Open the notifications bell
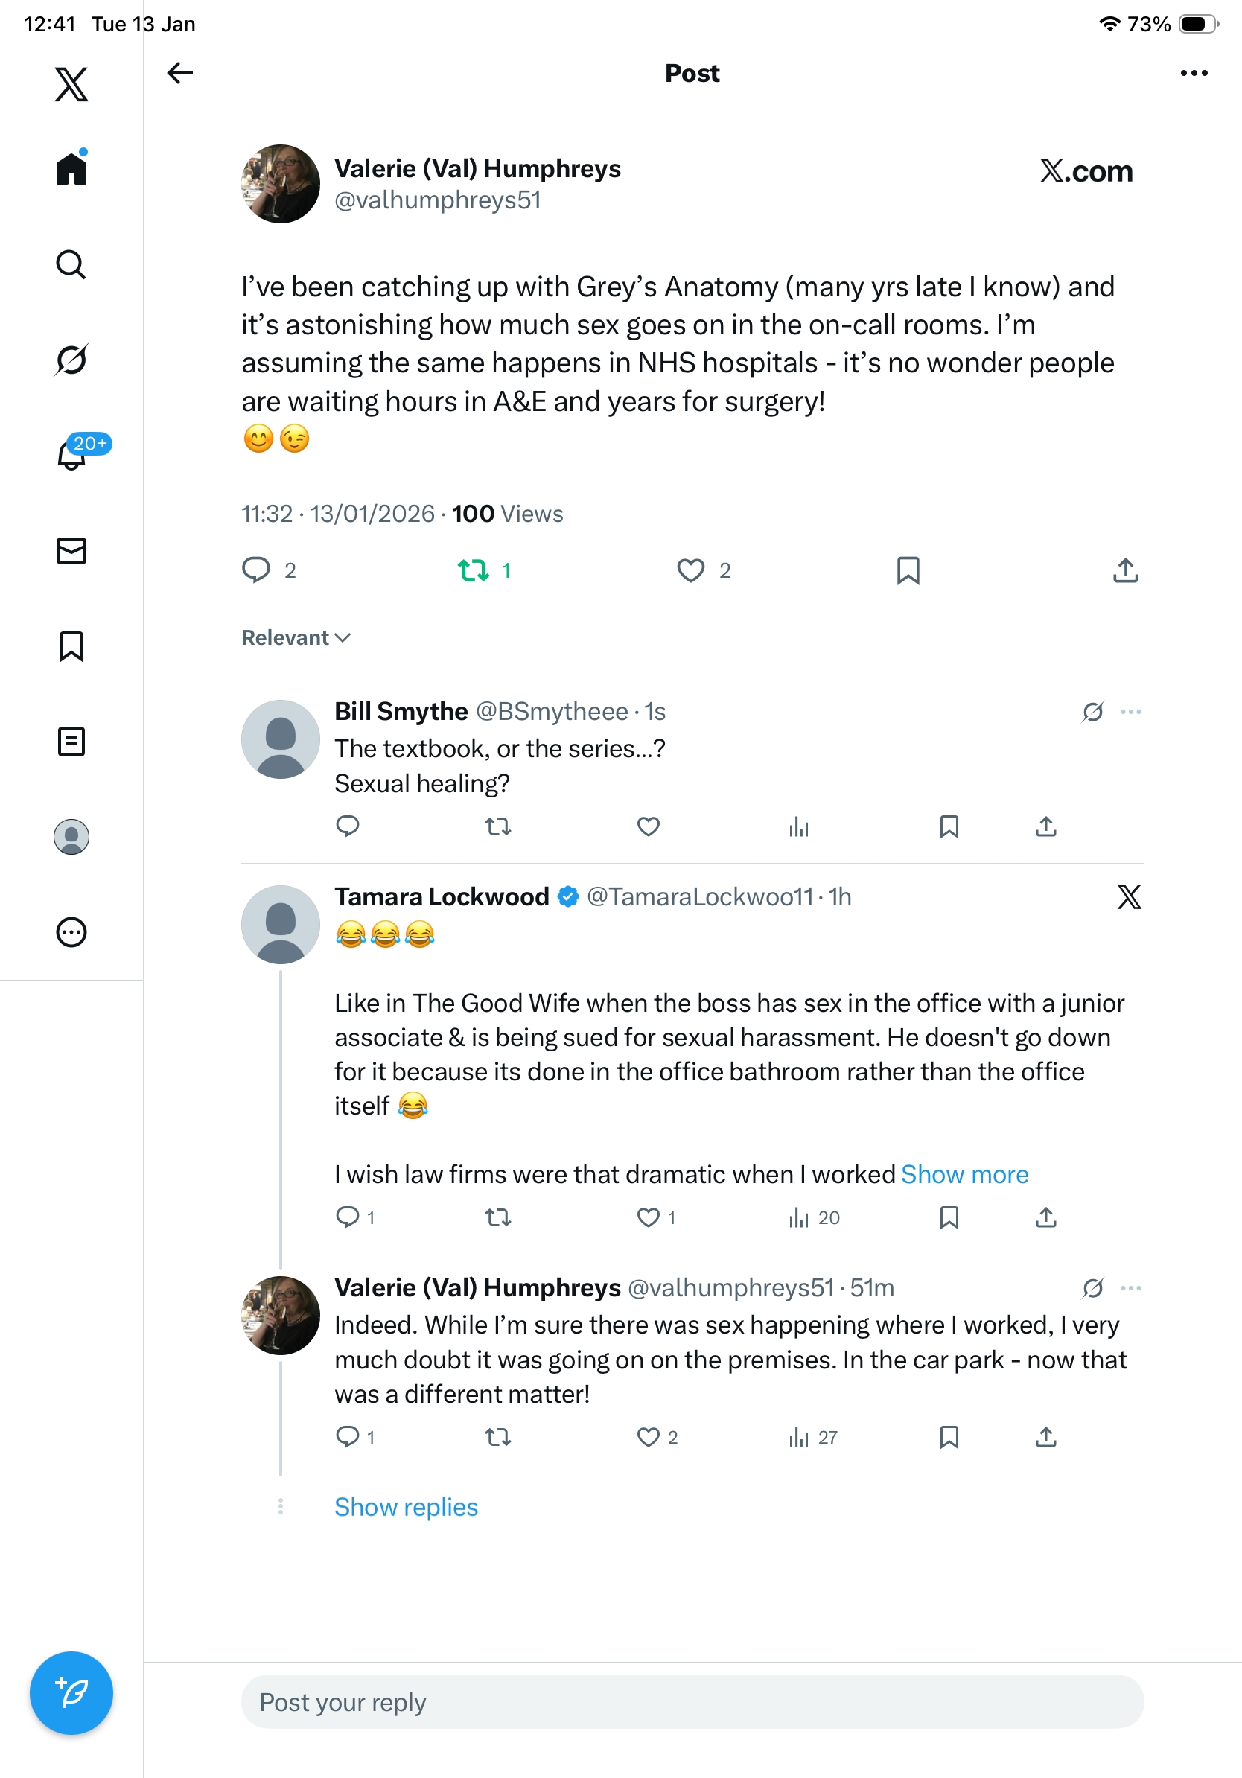The height and width of the screenshot is (1778, 1242). 71,456
